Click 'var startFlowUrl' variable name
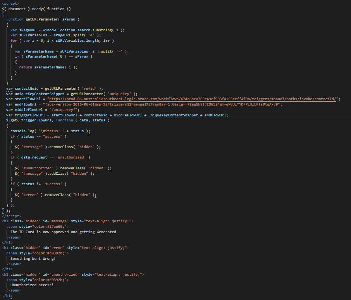The height and width of the screenshot is (300, 351). 28,99
